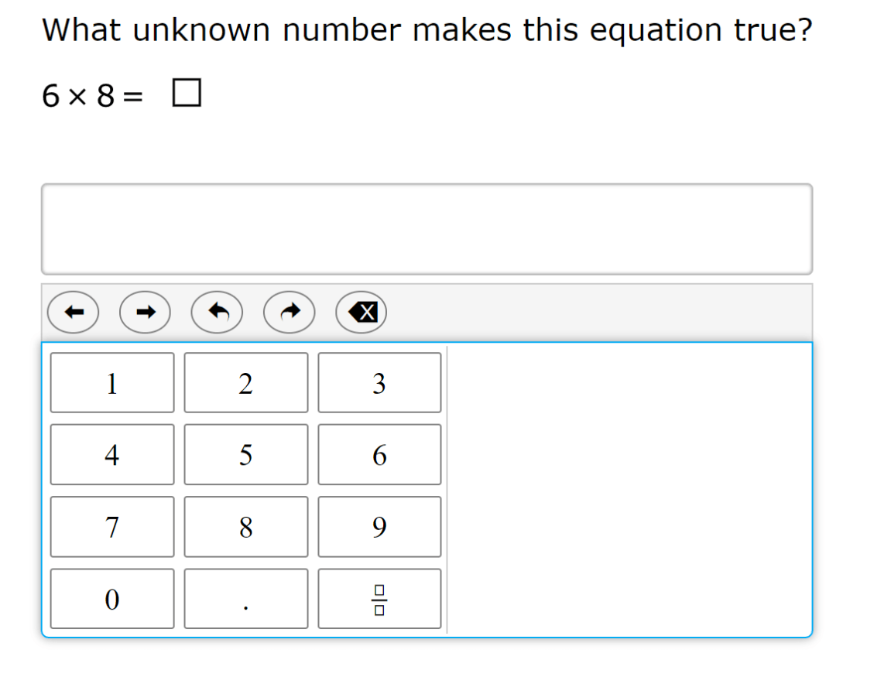Tap the decimal point key
Screen dimensions: 884x677
tap(246, 599)
